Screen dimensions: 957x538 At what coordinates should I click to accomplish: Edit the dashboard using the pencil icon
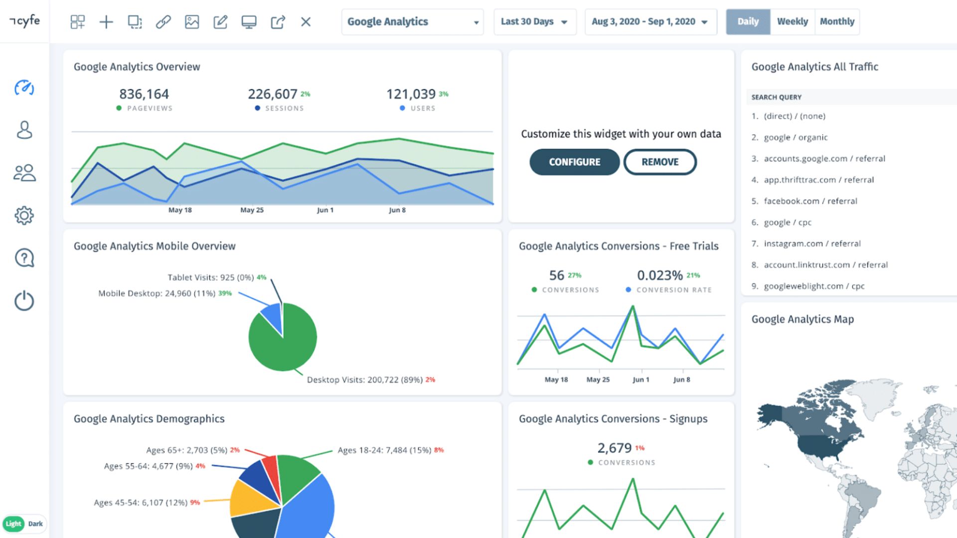point(221,22)
